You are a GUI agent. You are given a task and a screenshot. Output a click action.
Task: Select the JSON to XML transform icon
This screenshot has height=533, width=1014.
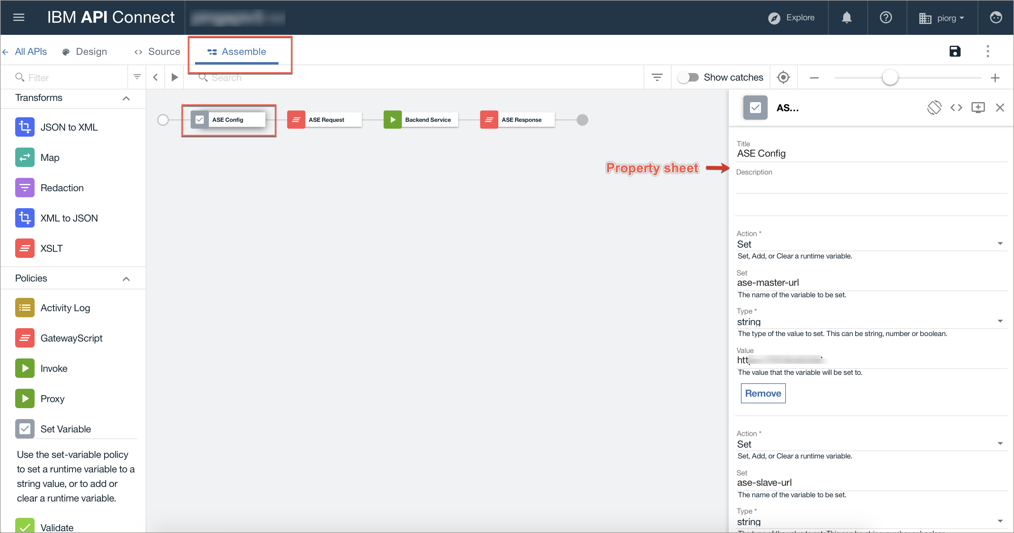(x=25, y=127)
